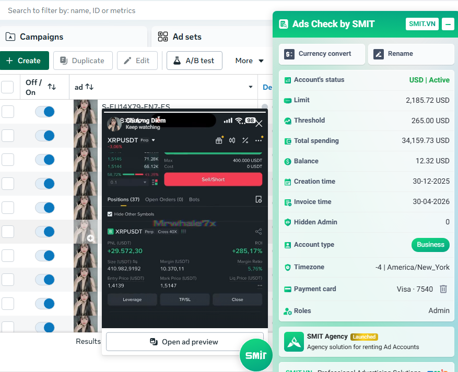Open the 0.1 depth dropdown in the order book
Screen dimensions: 458x372
coord(128,183)
